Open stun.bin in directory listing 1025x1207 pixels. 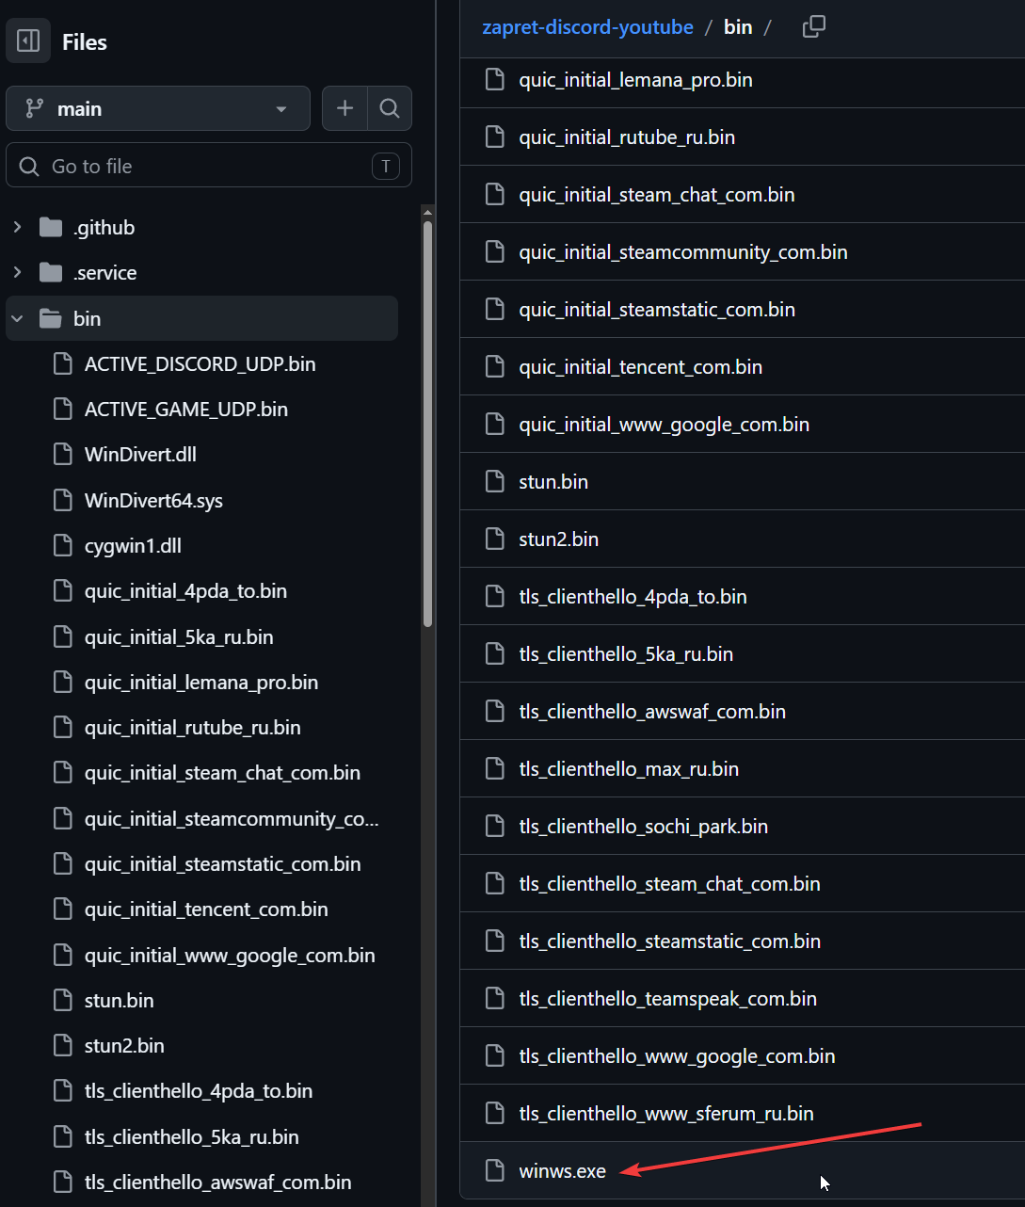[553, 481]
